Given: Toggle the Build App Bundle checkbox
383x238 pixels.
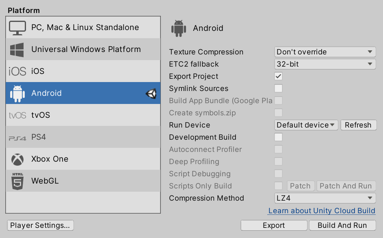Looking at the screenshot, I should (x=279, y=100).
